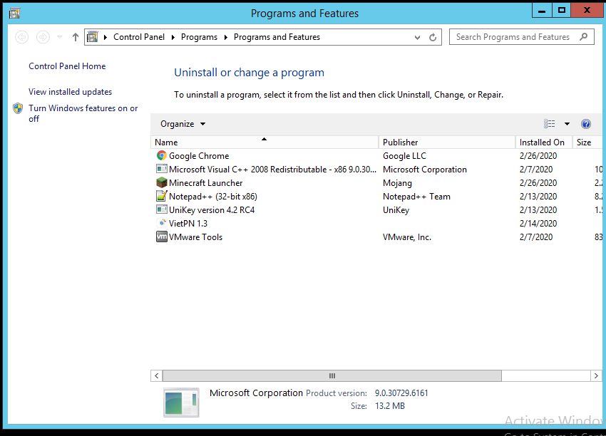Click the 13.2 MB size value
This screenshot has height=436, width=606.
click(x=389, y=406)
